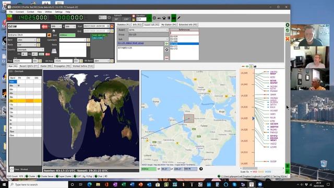Viewport: 334px width, 188px height.
Task: Click the crosshair target icon in the toolbar
Action: [x=154, y=18]
